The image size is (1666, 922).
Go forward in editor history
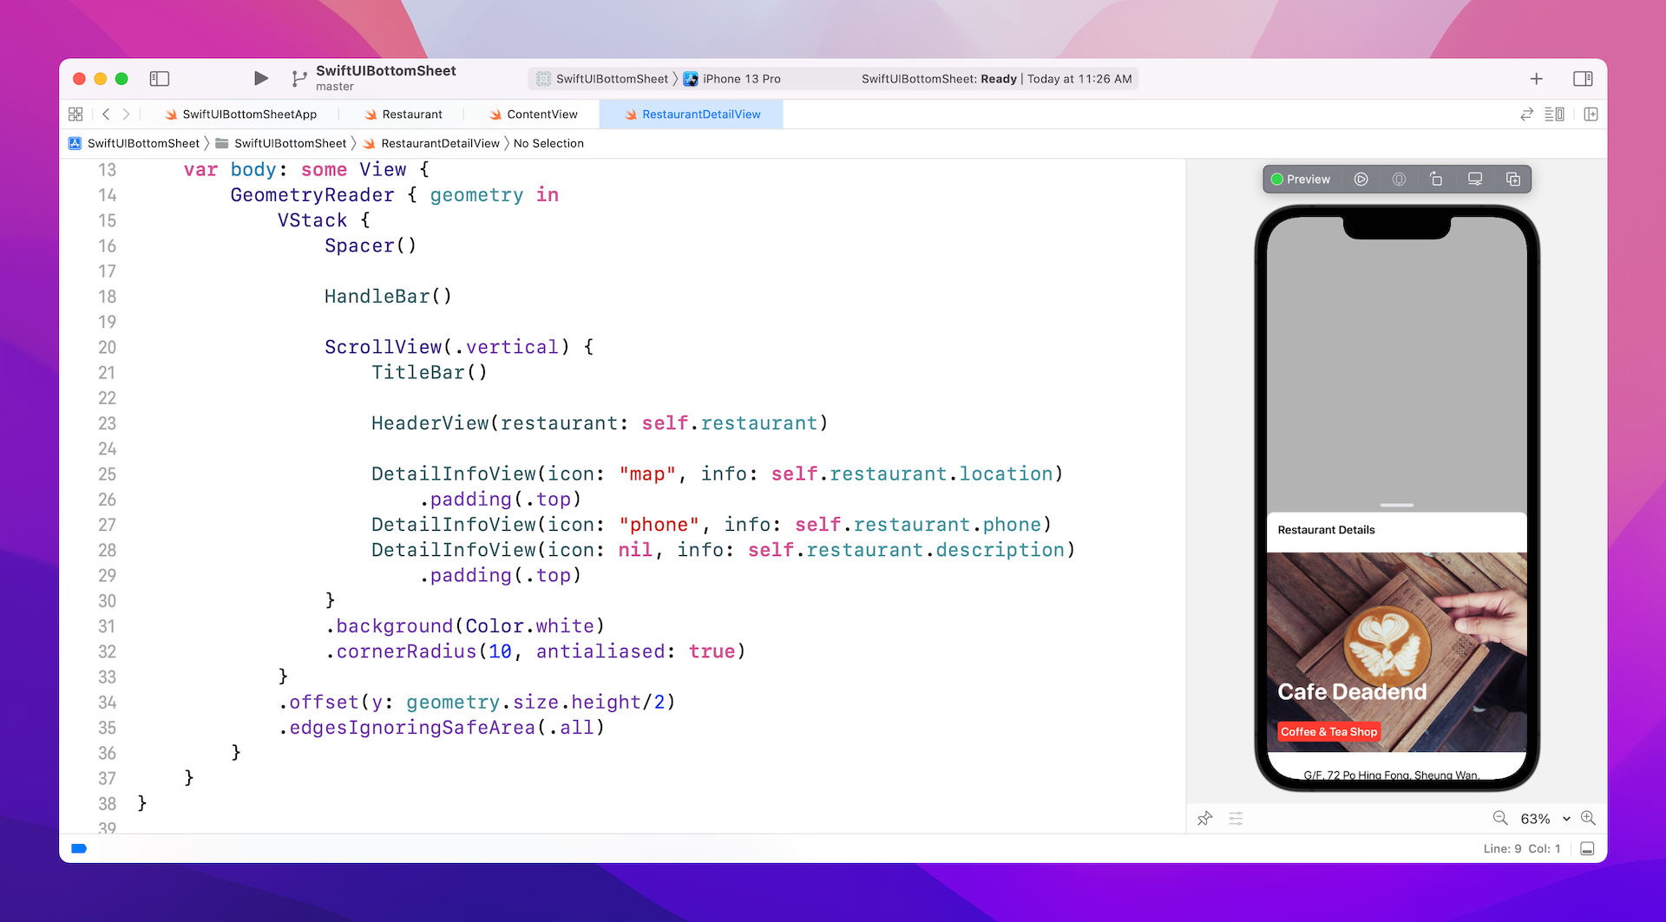coord(126,114)
